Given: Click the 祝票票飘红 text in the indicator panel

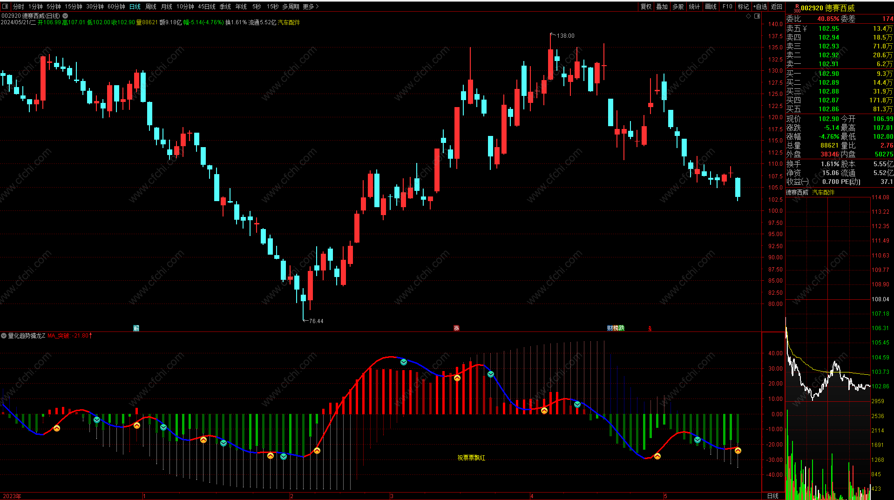Looking at the screenshot, I should click(x=471, y=458).
